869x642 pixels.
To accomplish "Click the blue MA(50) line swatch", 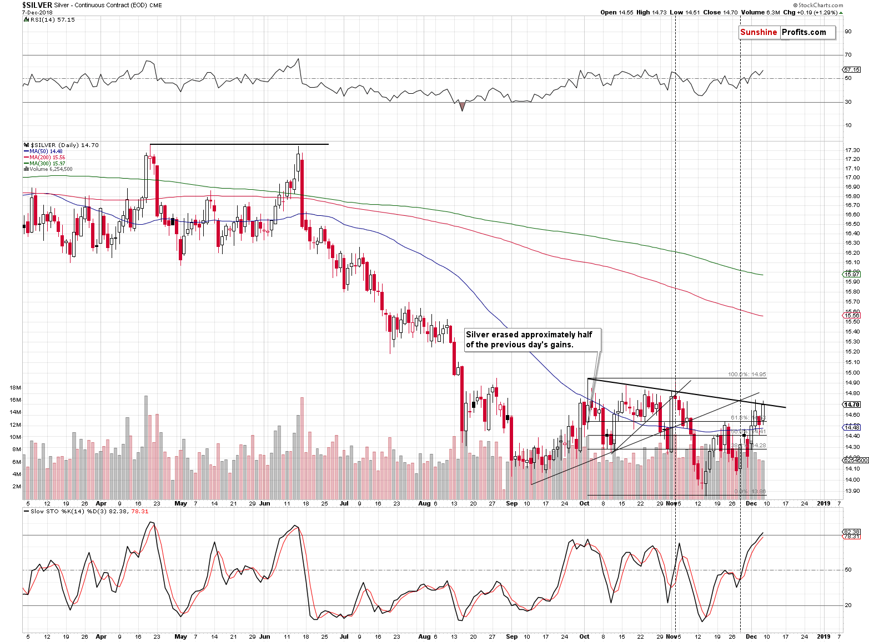I will (x=26, y=151).
